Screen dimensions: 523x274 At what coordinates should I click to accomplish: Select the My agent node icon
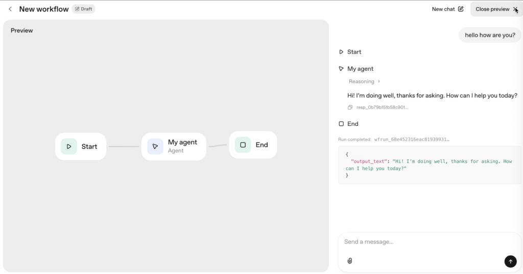[x=155, y=147]
